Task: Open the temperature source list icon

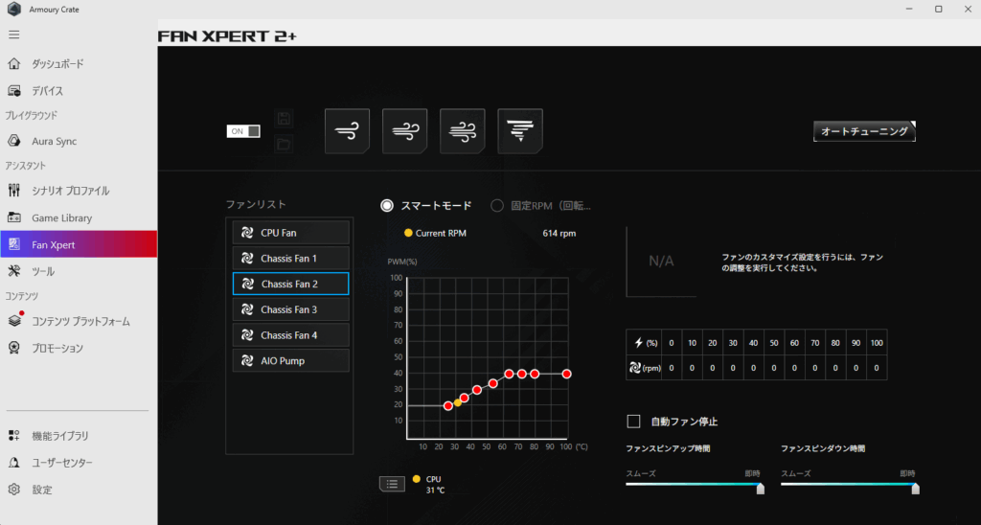Action: (x=392, y=484)
